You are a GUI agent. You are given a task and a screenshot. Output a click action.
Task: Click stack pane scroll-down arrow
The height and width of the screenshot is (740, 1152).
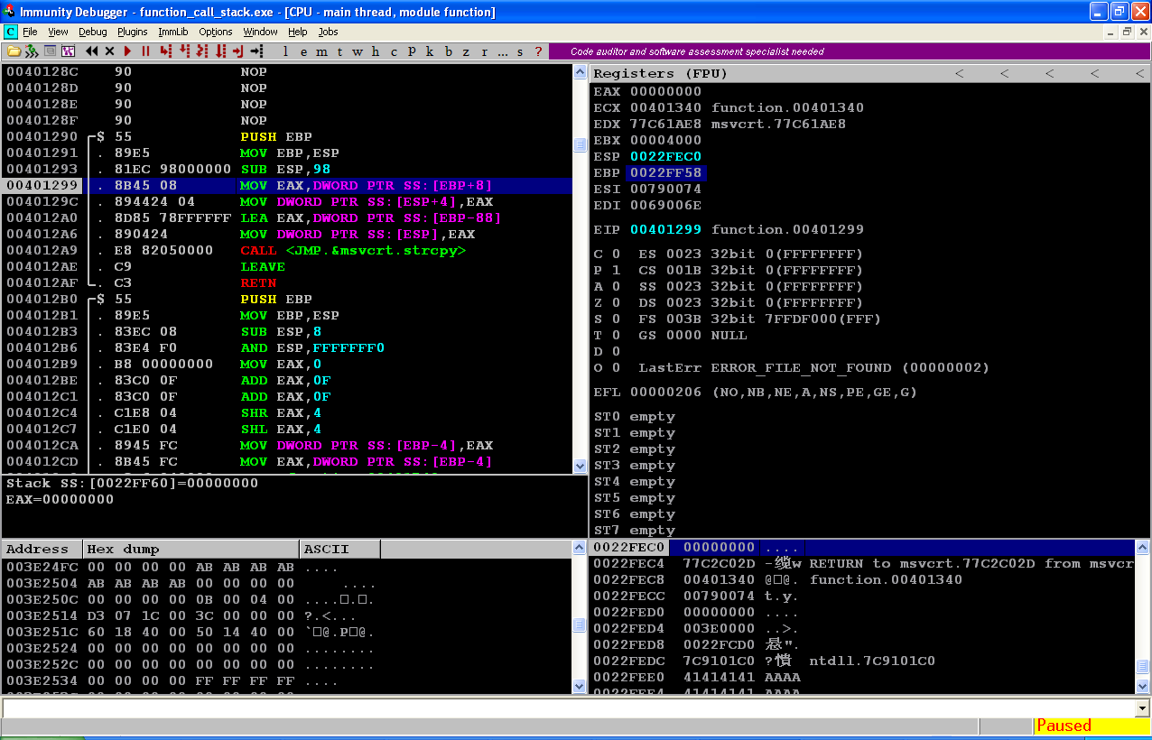click(x=1142, y=686)
